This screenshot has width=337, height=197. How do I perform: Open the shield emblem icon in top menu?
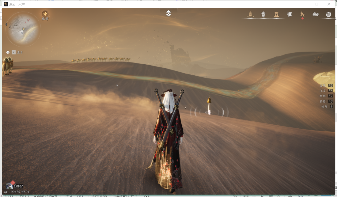[263, 14]
